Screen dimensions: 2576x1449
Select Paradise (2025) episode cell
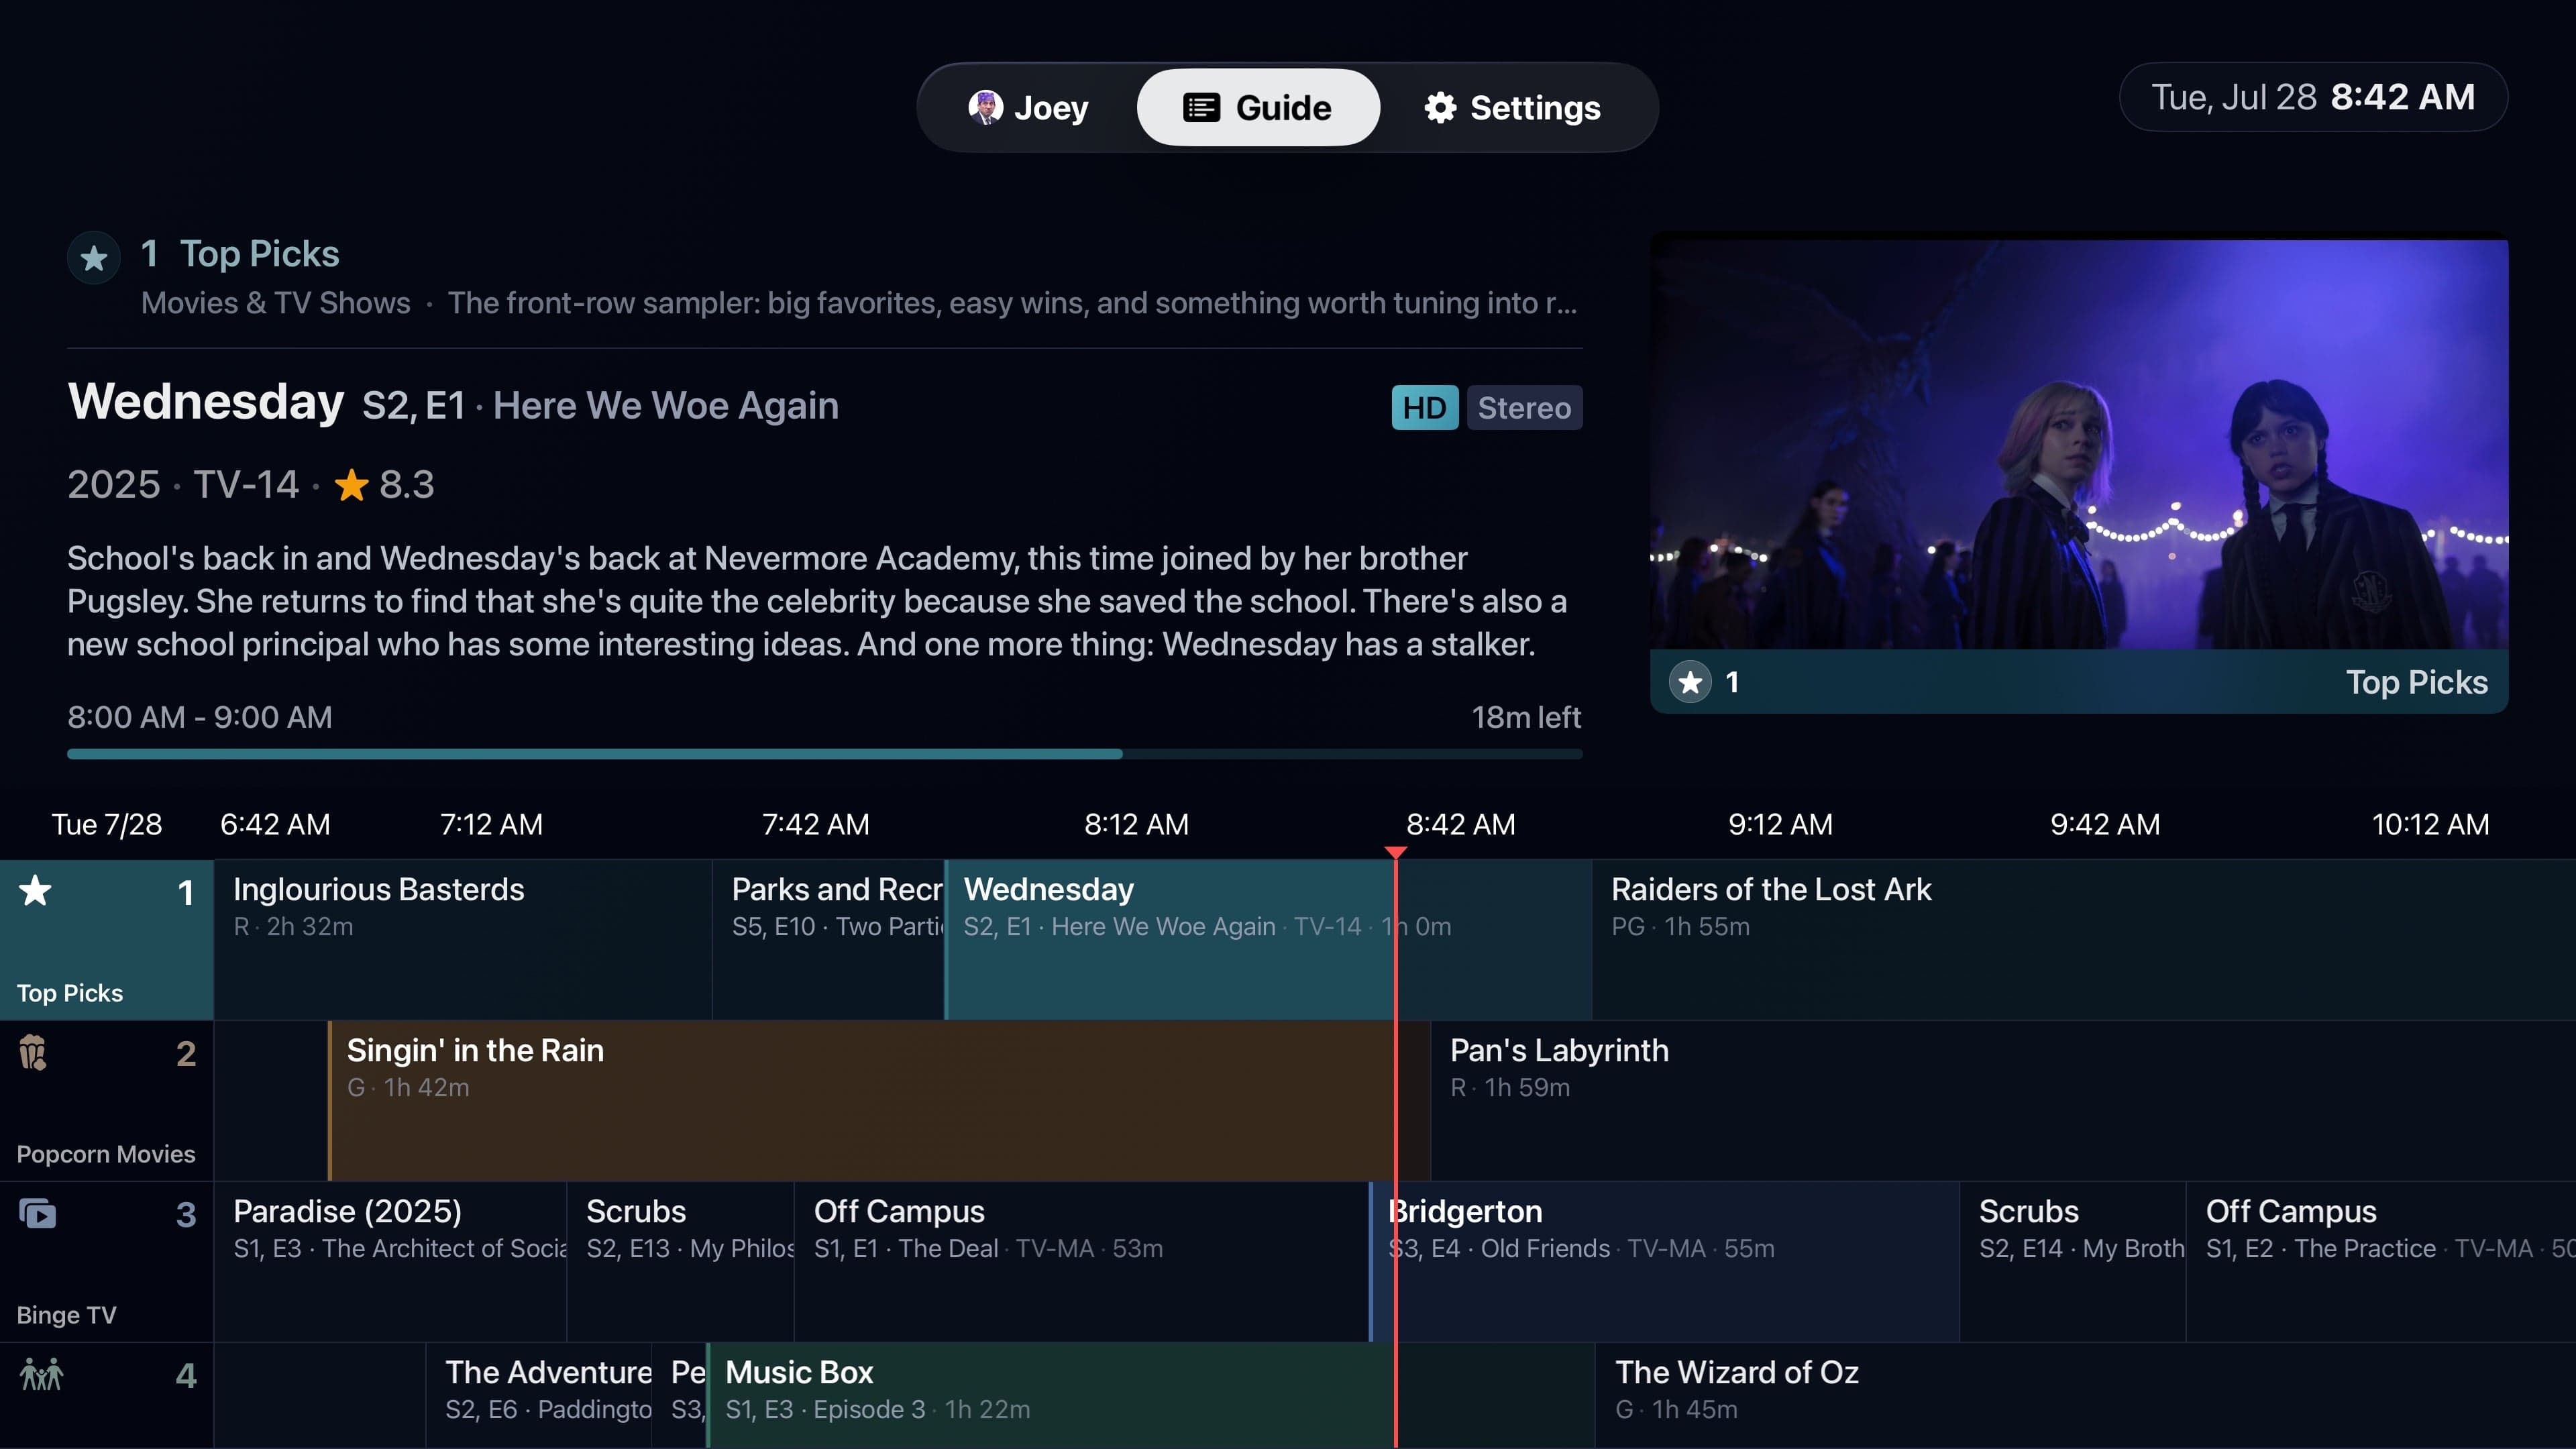coord(390,1261)
